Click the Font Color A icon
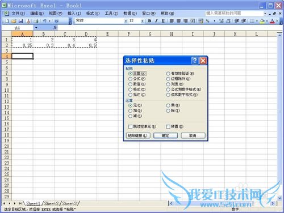This screenshot has width=284, height=213. (x=272, y=21)
